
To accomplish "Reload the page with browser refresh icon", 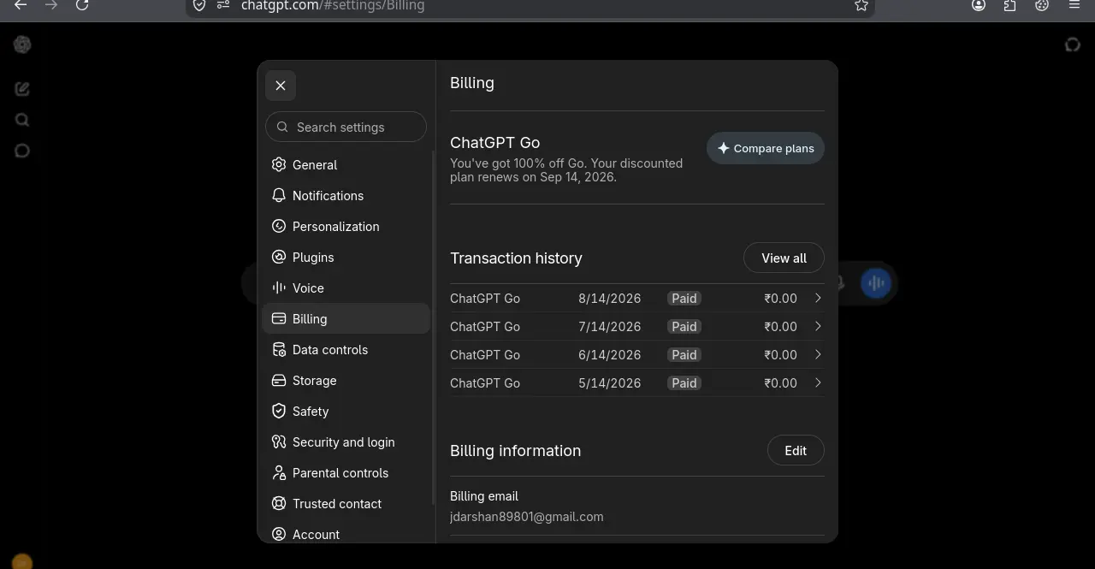I will point(82,5).
